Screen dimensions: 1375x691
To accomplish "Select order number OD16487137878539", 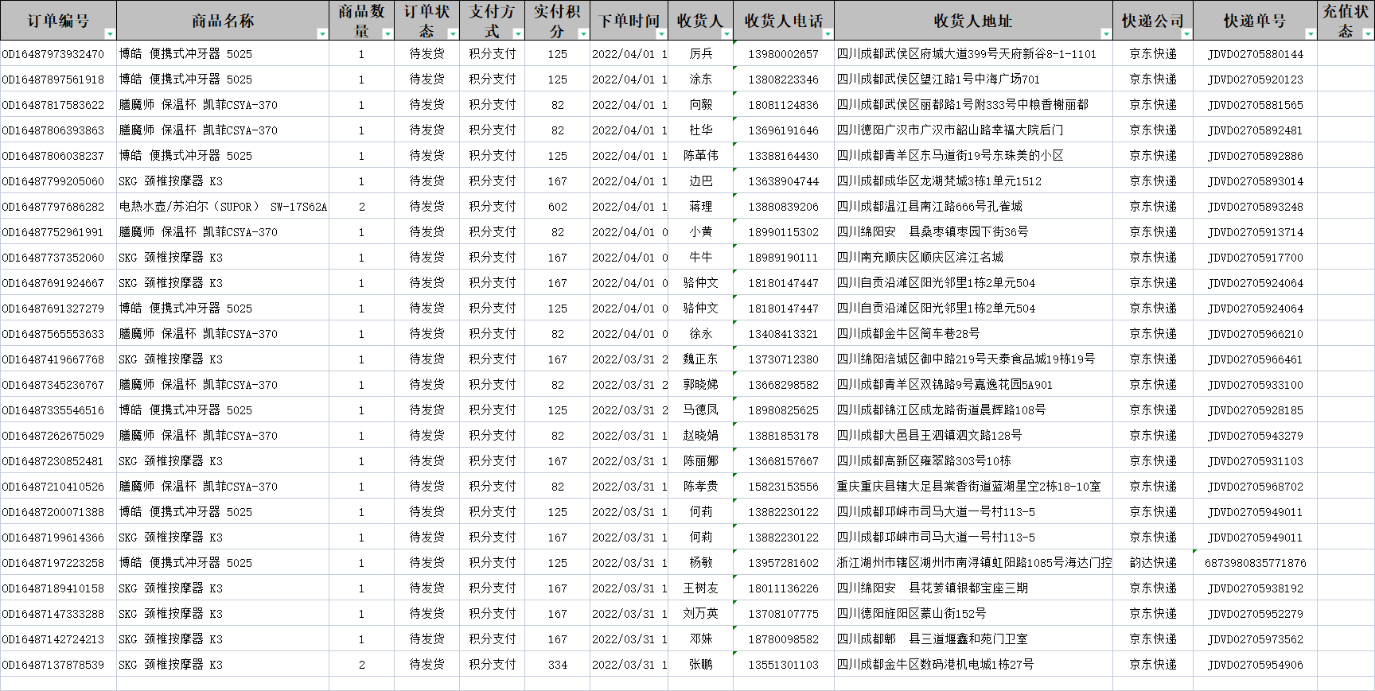I will [58, 665].
